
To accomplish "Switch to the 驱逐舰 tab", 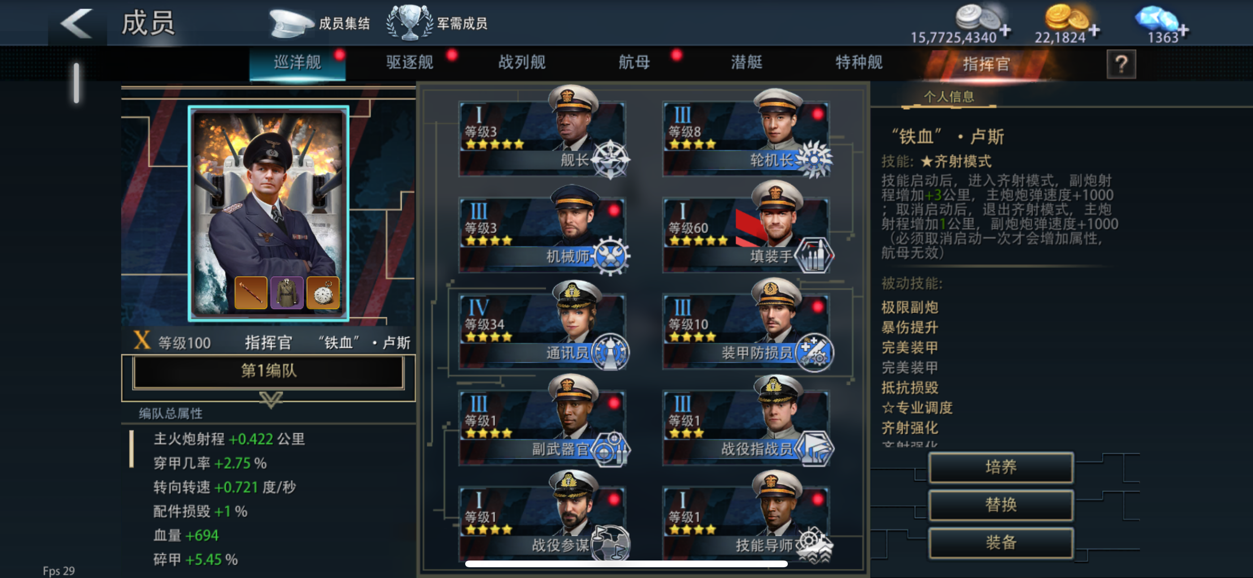I will (410, 62).
